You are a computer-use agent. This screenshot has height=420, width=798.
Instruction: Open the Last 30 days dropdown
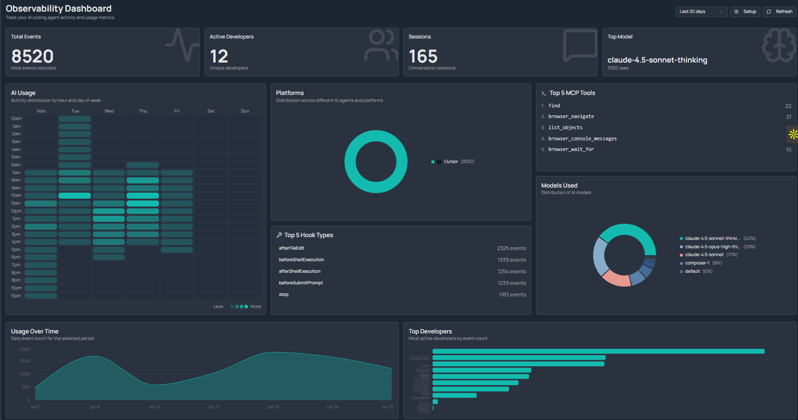[x=701, y=12]
